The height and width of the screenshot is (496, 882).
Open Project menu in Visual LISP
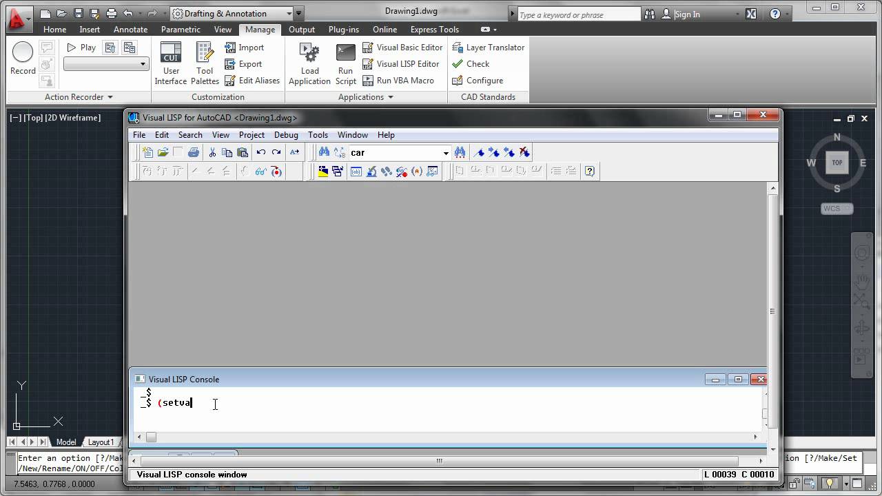click(252, 135)
